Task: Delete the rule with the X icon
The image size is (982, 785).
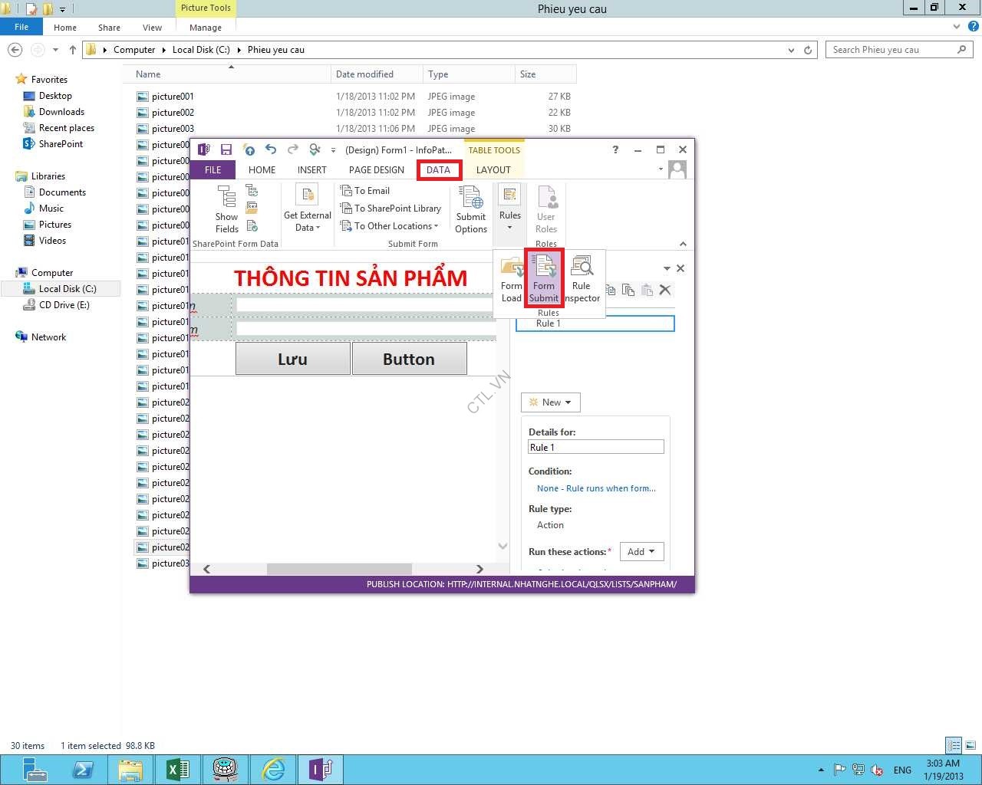Action: click(665, 290)
